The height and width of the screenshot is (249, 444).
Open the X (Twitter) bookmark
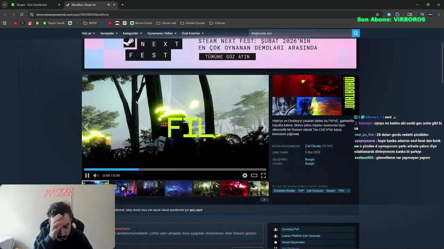23,23
